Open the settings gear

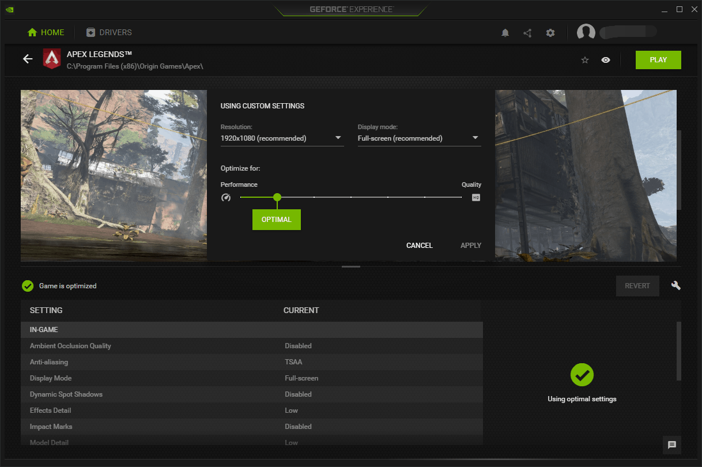[x=550, y=33]
